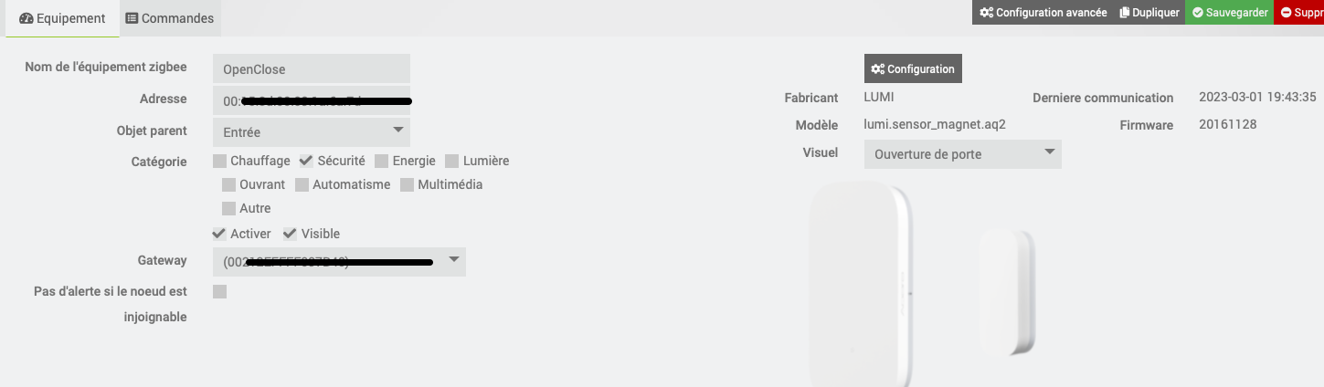The width and height of the screenshot is (1324, 387).
Task: Enable the Ouvrant category
Action: (x=229, y=185)
